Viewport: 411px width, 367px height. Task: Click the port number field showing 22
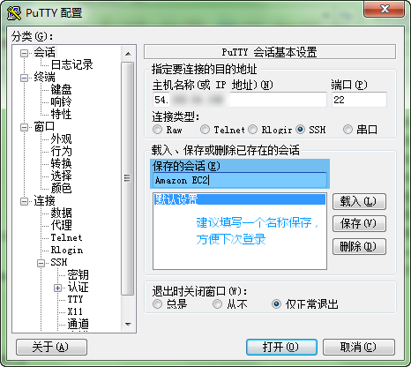pyautogui.click(x=359, y=100)
